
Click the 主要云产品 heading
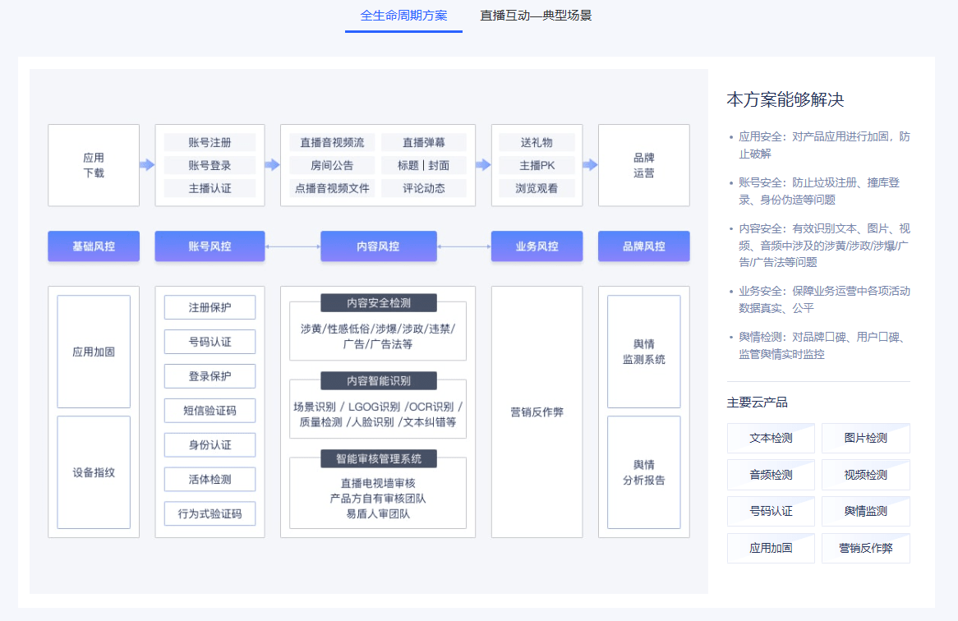(x=757, y=402)
